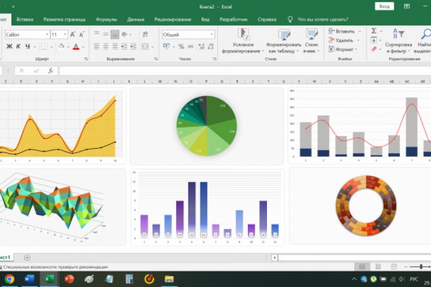
Task: Click the text orientation icon
Action: [x=125, y=34]
